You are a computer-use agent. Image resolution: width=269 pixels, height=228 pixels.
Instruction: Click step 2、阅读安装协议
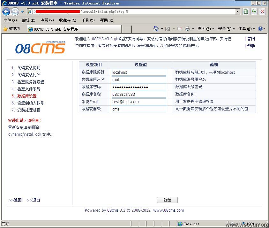(26, 75)
